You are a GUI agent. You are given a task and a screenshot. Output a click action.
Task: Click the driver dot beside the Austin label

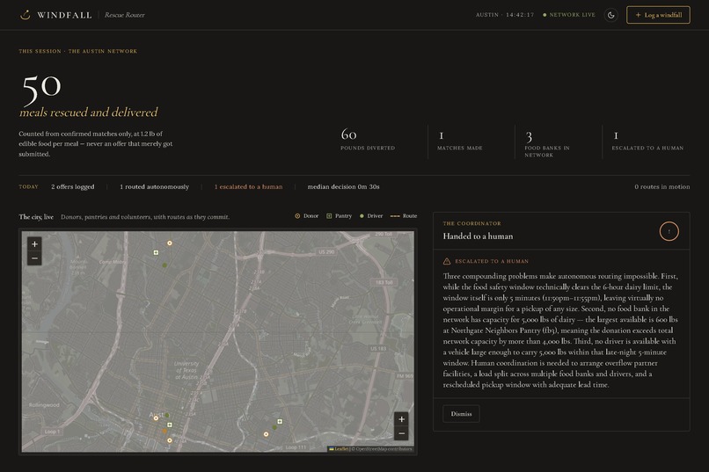[167, 415]
